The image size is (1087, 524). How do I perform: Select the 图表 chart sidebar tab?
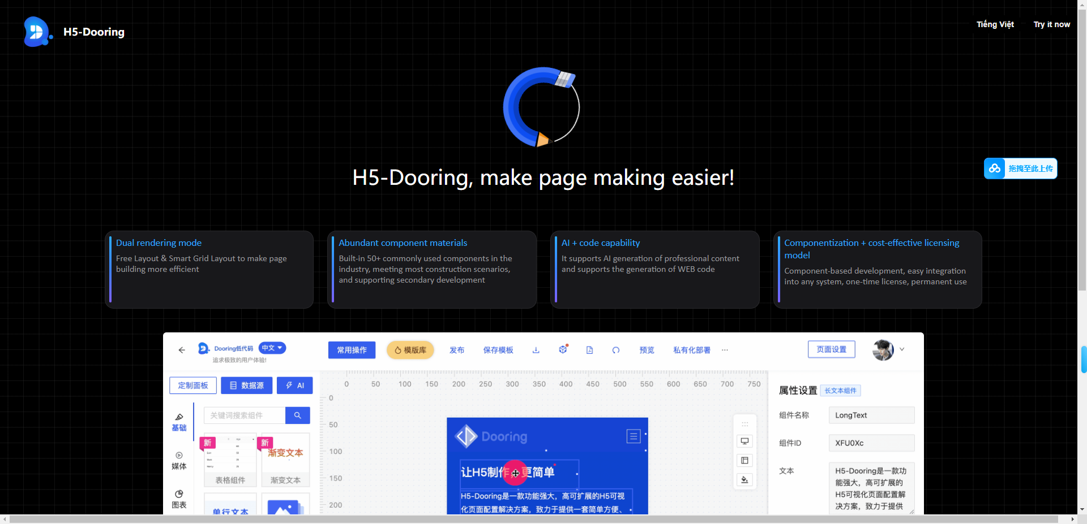click(179, 500)
